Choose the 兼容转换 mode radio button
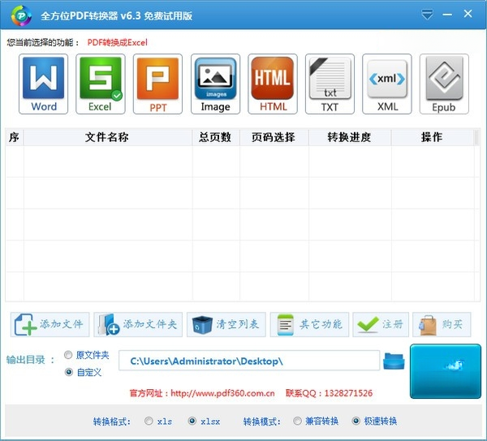This screenshot has height=441, width=487. click(298, 422)
